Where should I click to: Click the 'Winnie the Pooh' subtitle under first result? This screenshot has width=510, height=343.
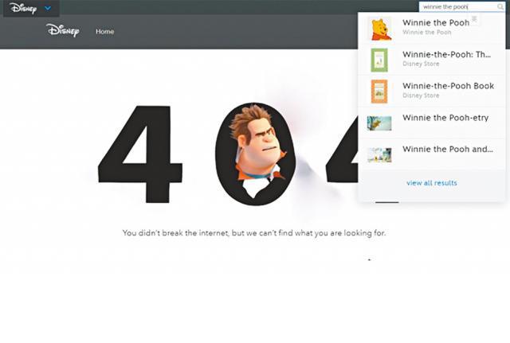click(427, 32)
